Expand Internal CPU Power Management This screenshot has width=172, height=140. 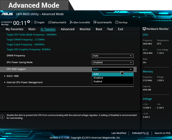(x=25, y=82)
